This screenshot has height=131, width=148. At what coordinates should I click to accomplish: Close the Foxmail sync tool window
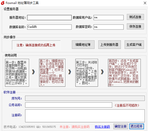[x=145, y=3]
